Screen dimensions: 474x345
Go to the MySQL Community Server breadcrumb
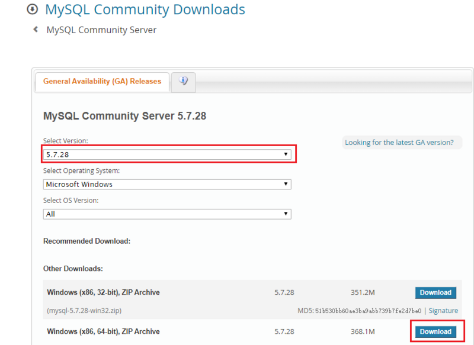pyautogui.click(x=101, y=30)
